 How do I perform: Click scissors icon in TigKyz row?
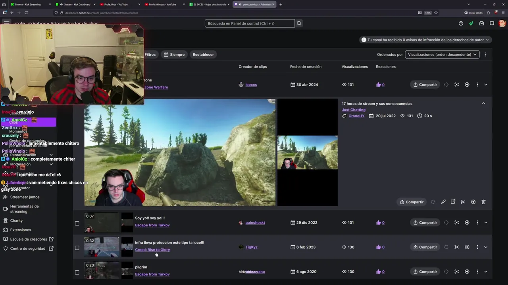pos(456,247)
